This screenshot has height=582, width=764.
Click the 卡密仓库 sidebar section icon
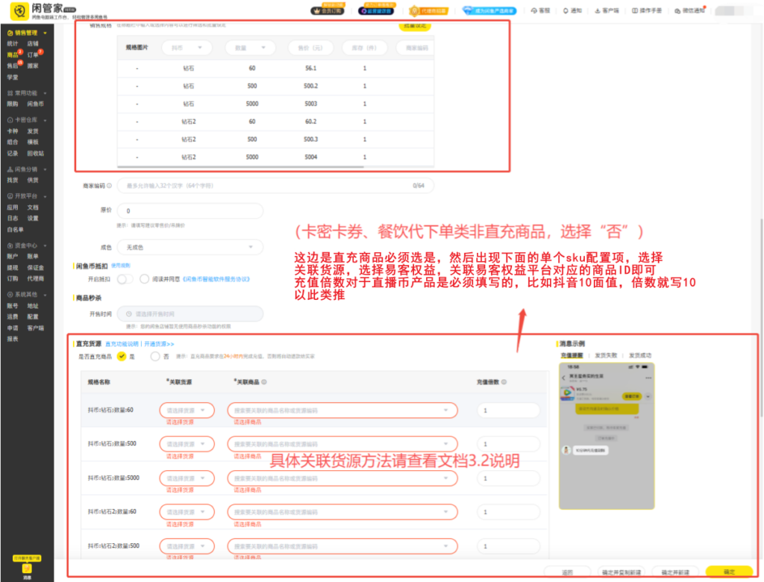pos(10,120)
